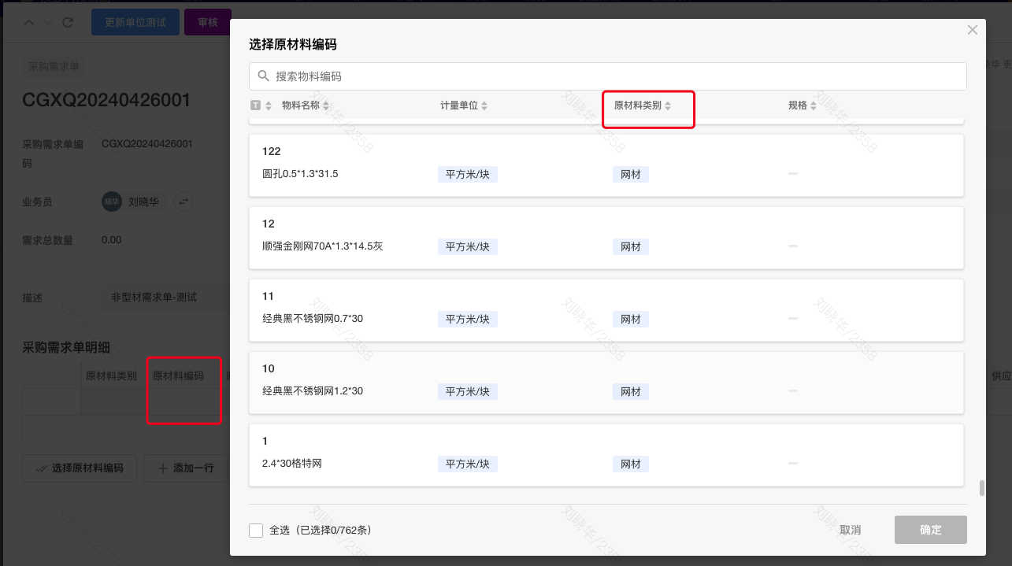Click 选择原材料编码 button under detail table
This screenshot has width=1012, height=566.
[79, 468]
